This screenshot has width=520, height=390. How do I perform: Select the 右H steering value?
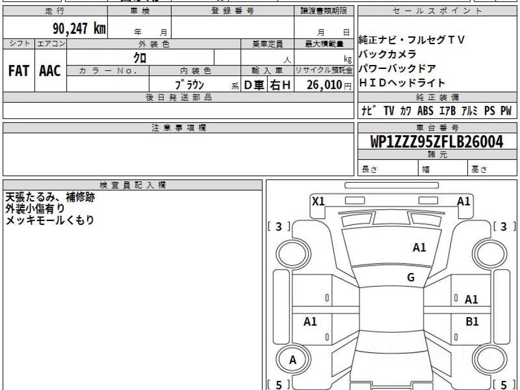pos(280,85)
